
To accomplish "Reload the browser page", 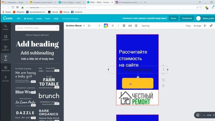I will pyautogui.click(x=13, y=7).
